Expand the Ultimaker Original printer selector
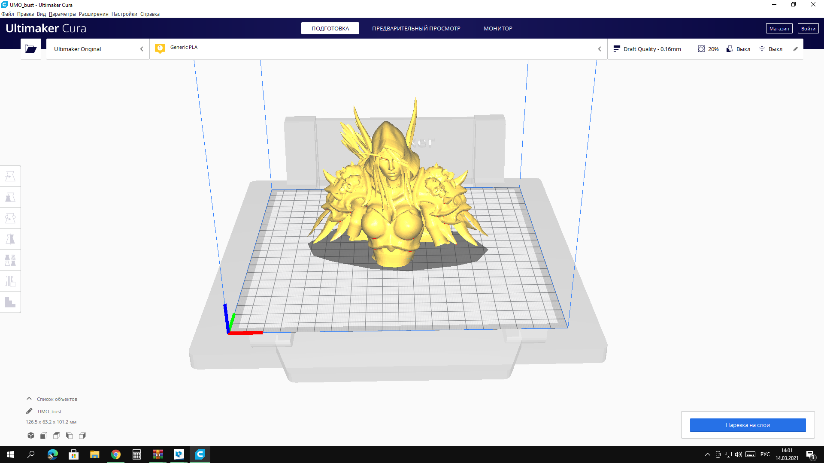 pyautogui.click(x=98, y=49)
